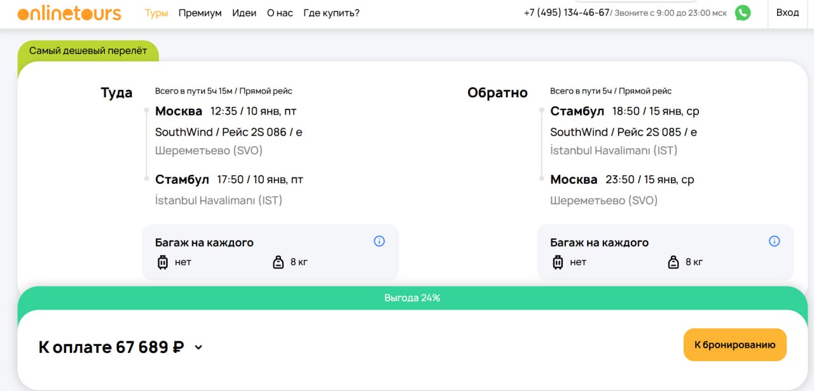Click Вход to log in

point(787,13)
